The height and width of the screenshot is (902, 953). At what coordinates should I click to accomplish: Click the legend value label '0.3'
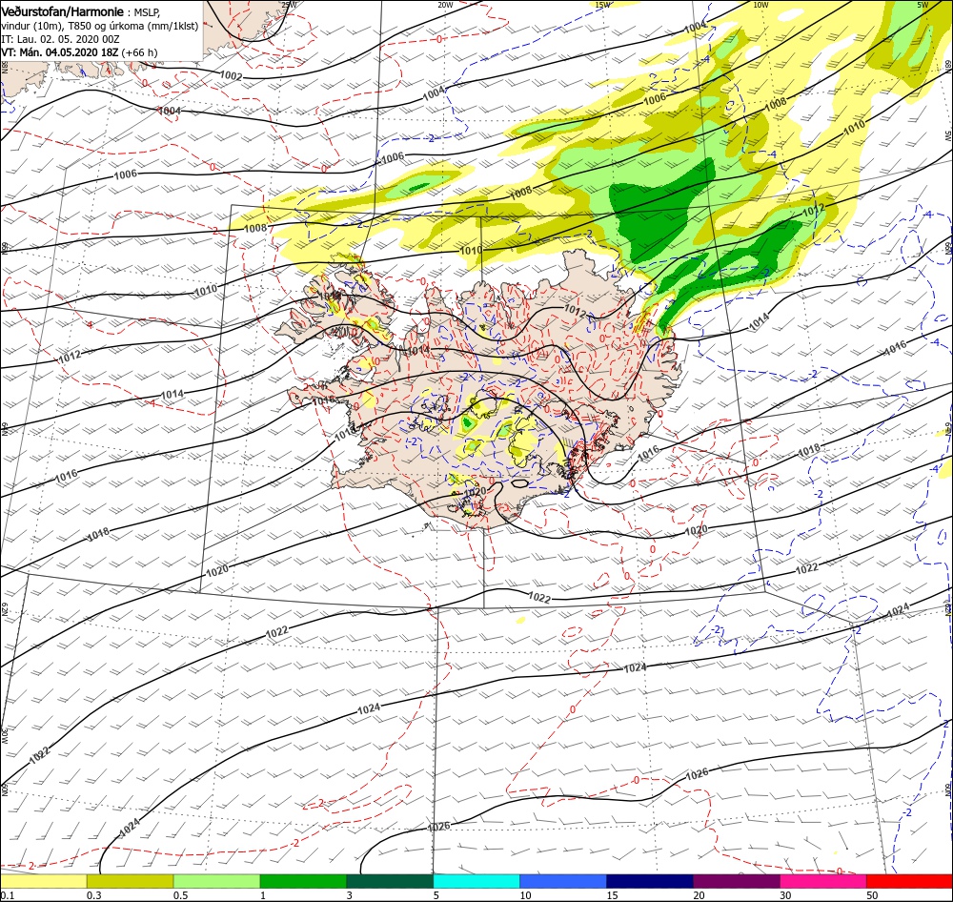click(x=94, y=895)
